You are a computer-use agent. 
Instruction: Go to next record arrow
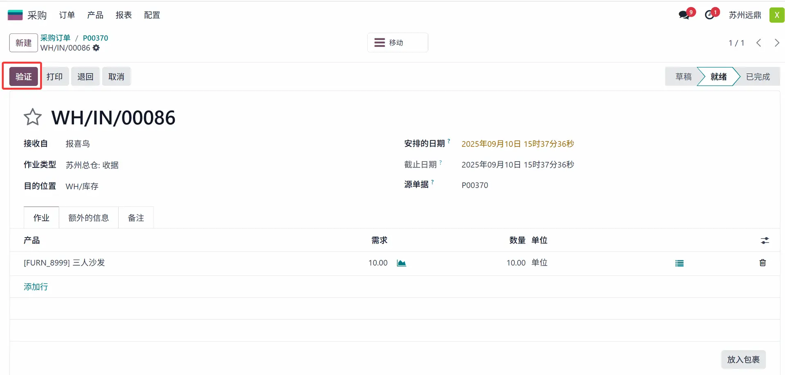pyautogui.click(x=777, y=43)
